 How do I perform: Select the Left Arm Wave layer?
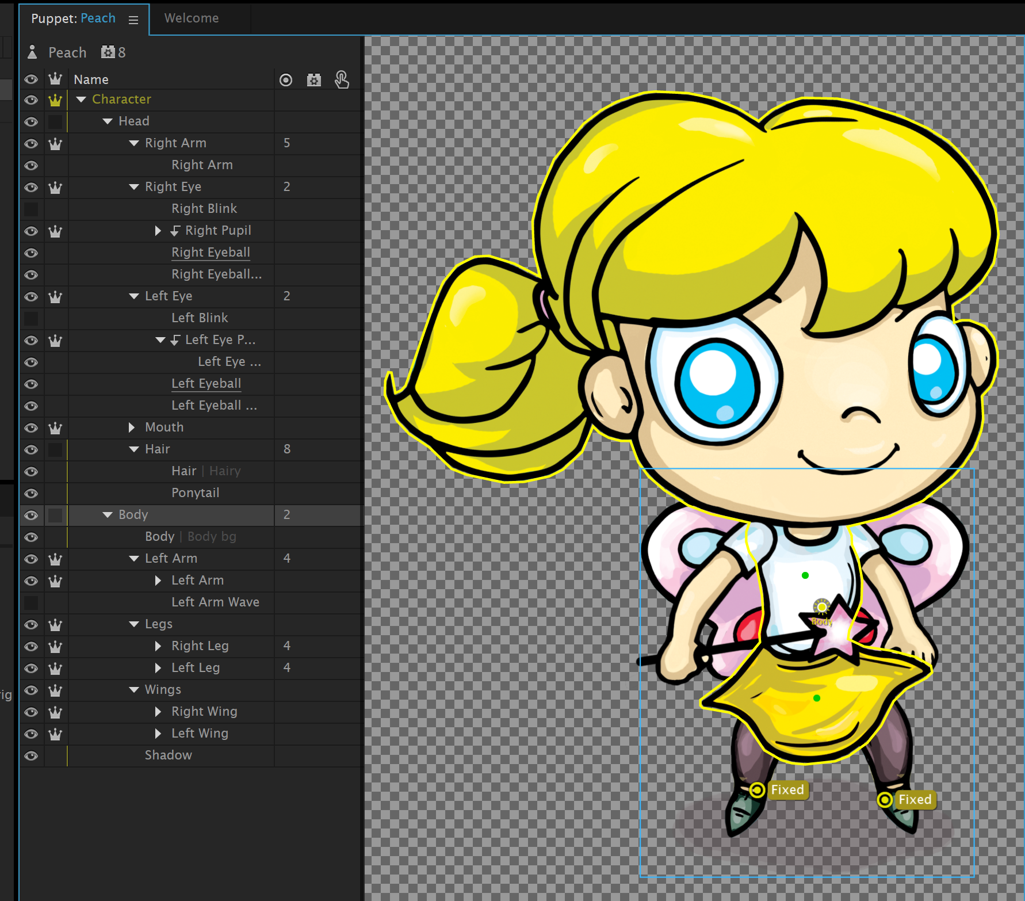pyautogui.click(x=215, y=602)
